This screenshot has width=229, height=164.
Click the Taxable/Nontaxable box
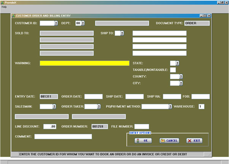point(173,70)
